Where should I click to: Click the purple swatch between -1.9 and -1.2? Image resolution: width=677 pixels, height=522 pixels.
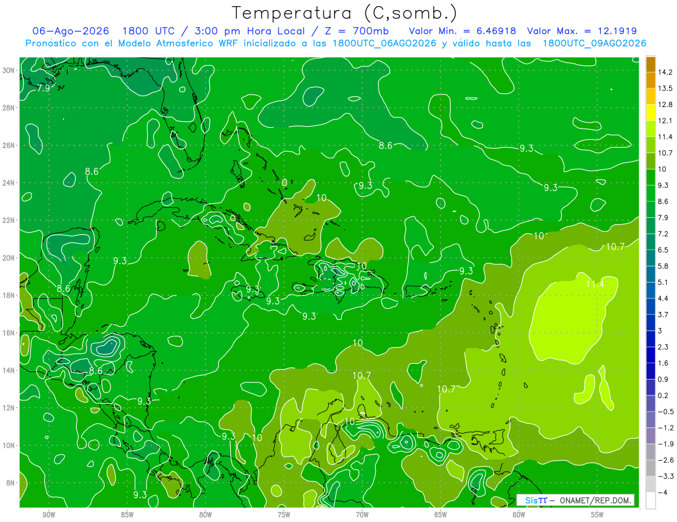tap(650, 436)
